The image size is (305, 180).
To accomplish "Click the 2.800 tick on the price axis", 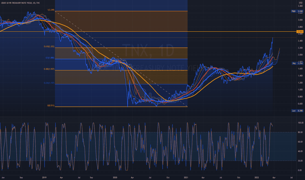I will coord(300,27).
